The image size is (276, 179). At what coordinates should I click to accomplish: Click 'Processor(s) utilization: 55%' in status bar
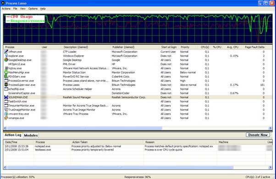tap(17, 177)
